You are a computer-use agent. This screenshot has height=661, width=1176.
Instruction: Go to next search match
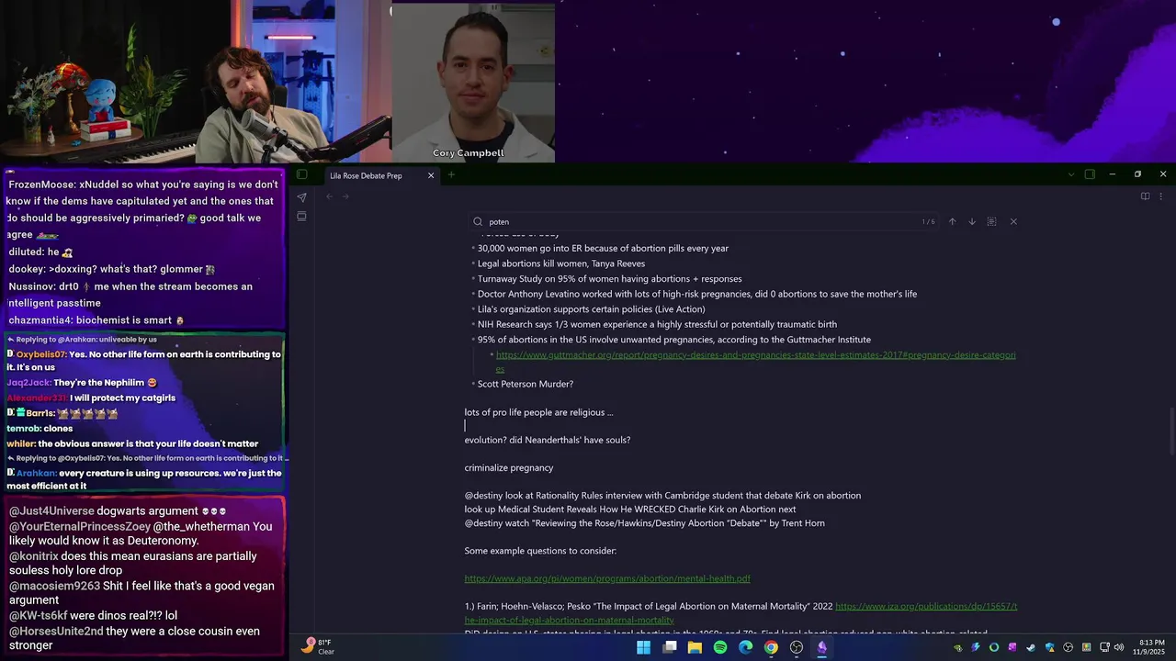tap(972, 221)
